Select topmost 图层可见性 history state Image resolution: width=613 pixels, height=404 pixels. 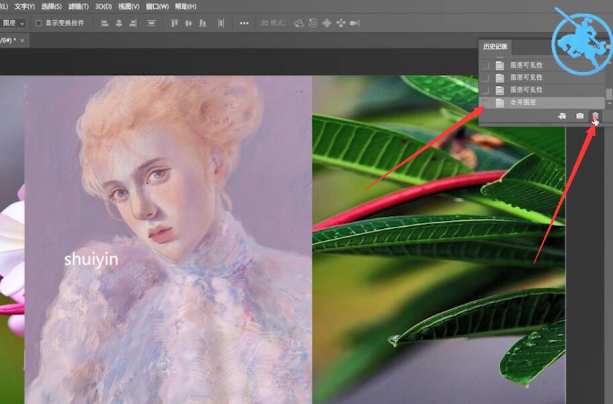542,65
